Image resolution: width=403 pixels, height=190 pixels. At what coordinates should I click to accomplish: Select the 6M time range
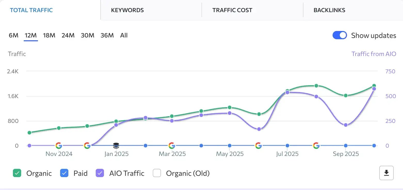coord(13,35)
